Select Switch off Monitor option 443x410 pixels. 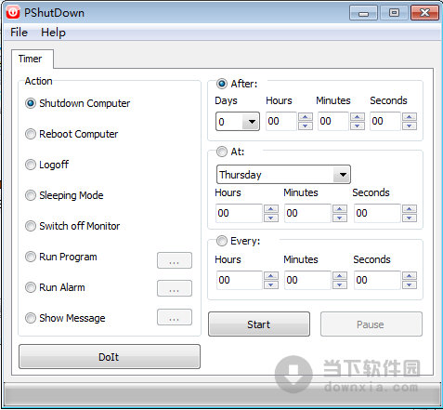click(x=72, y=226)
